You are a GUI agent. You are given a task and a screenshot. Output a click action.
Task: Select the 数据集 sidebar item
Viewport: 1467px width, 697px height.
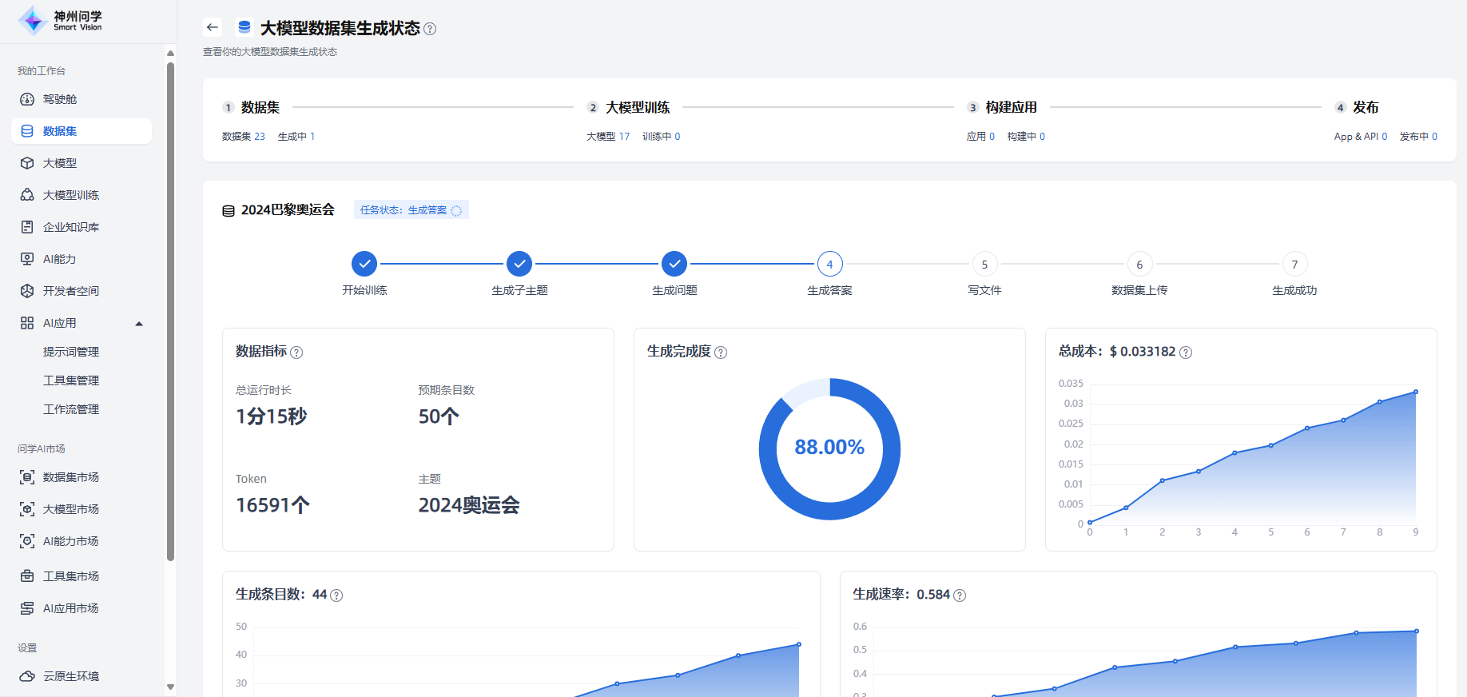(81, 131)
